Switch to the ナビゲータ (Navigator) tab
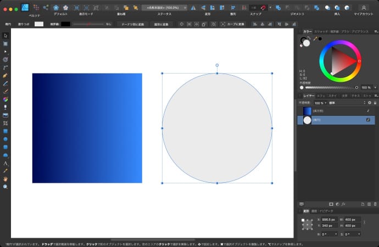The image size is (379, 247). pos(327,211)
